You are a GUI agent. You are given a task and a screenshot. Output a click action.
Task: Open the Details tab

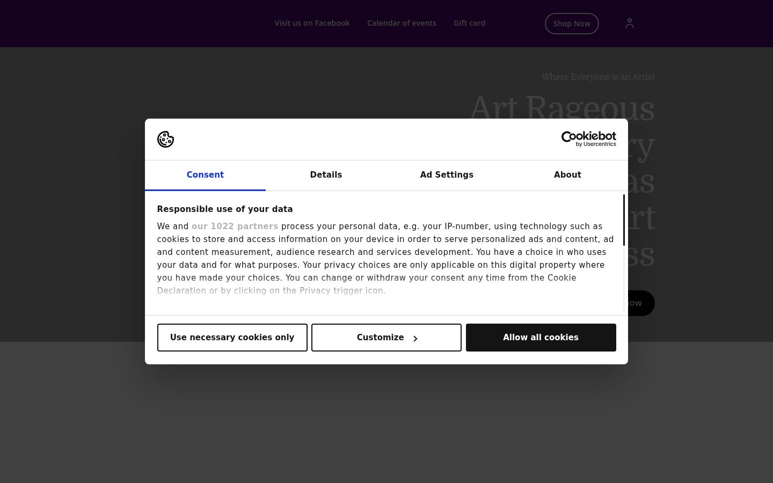coord(326,175)
